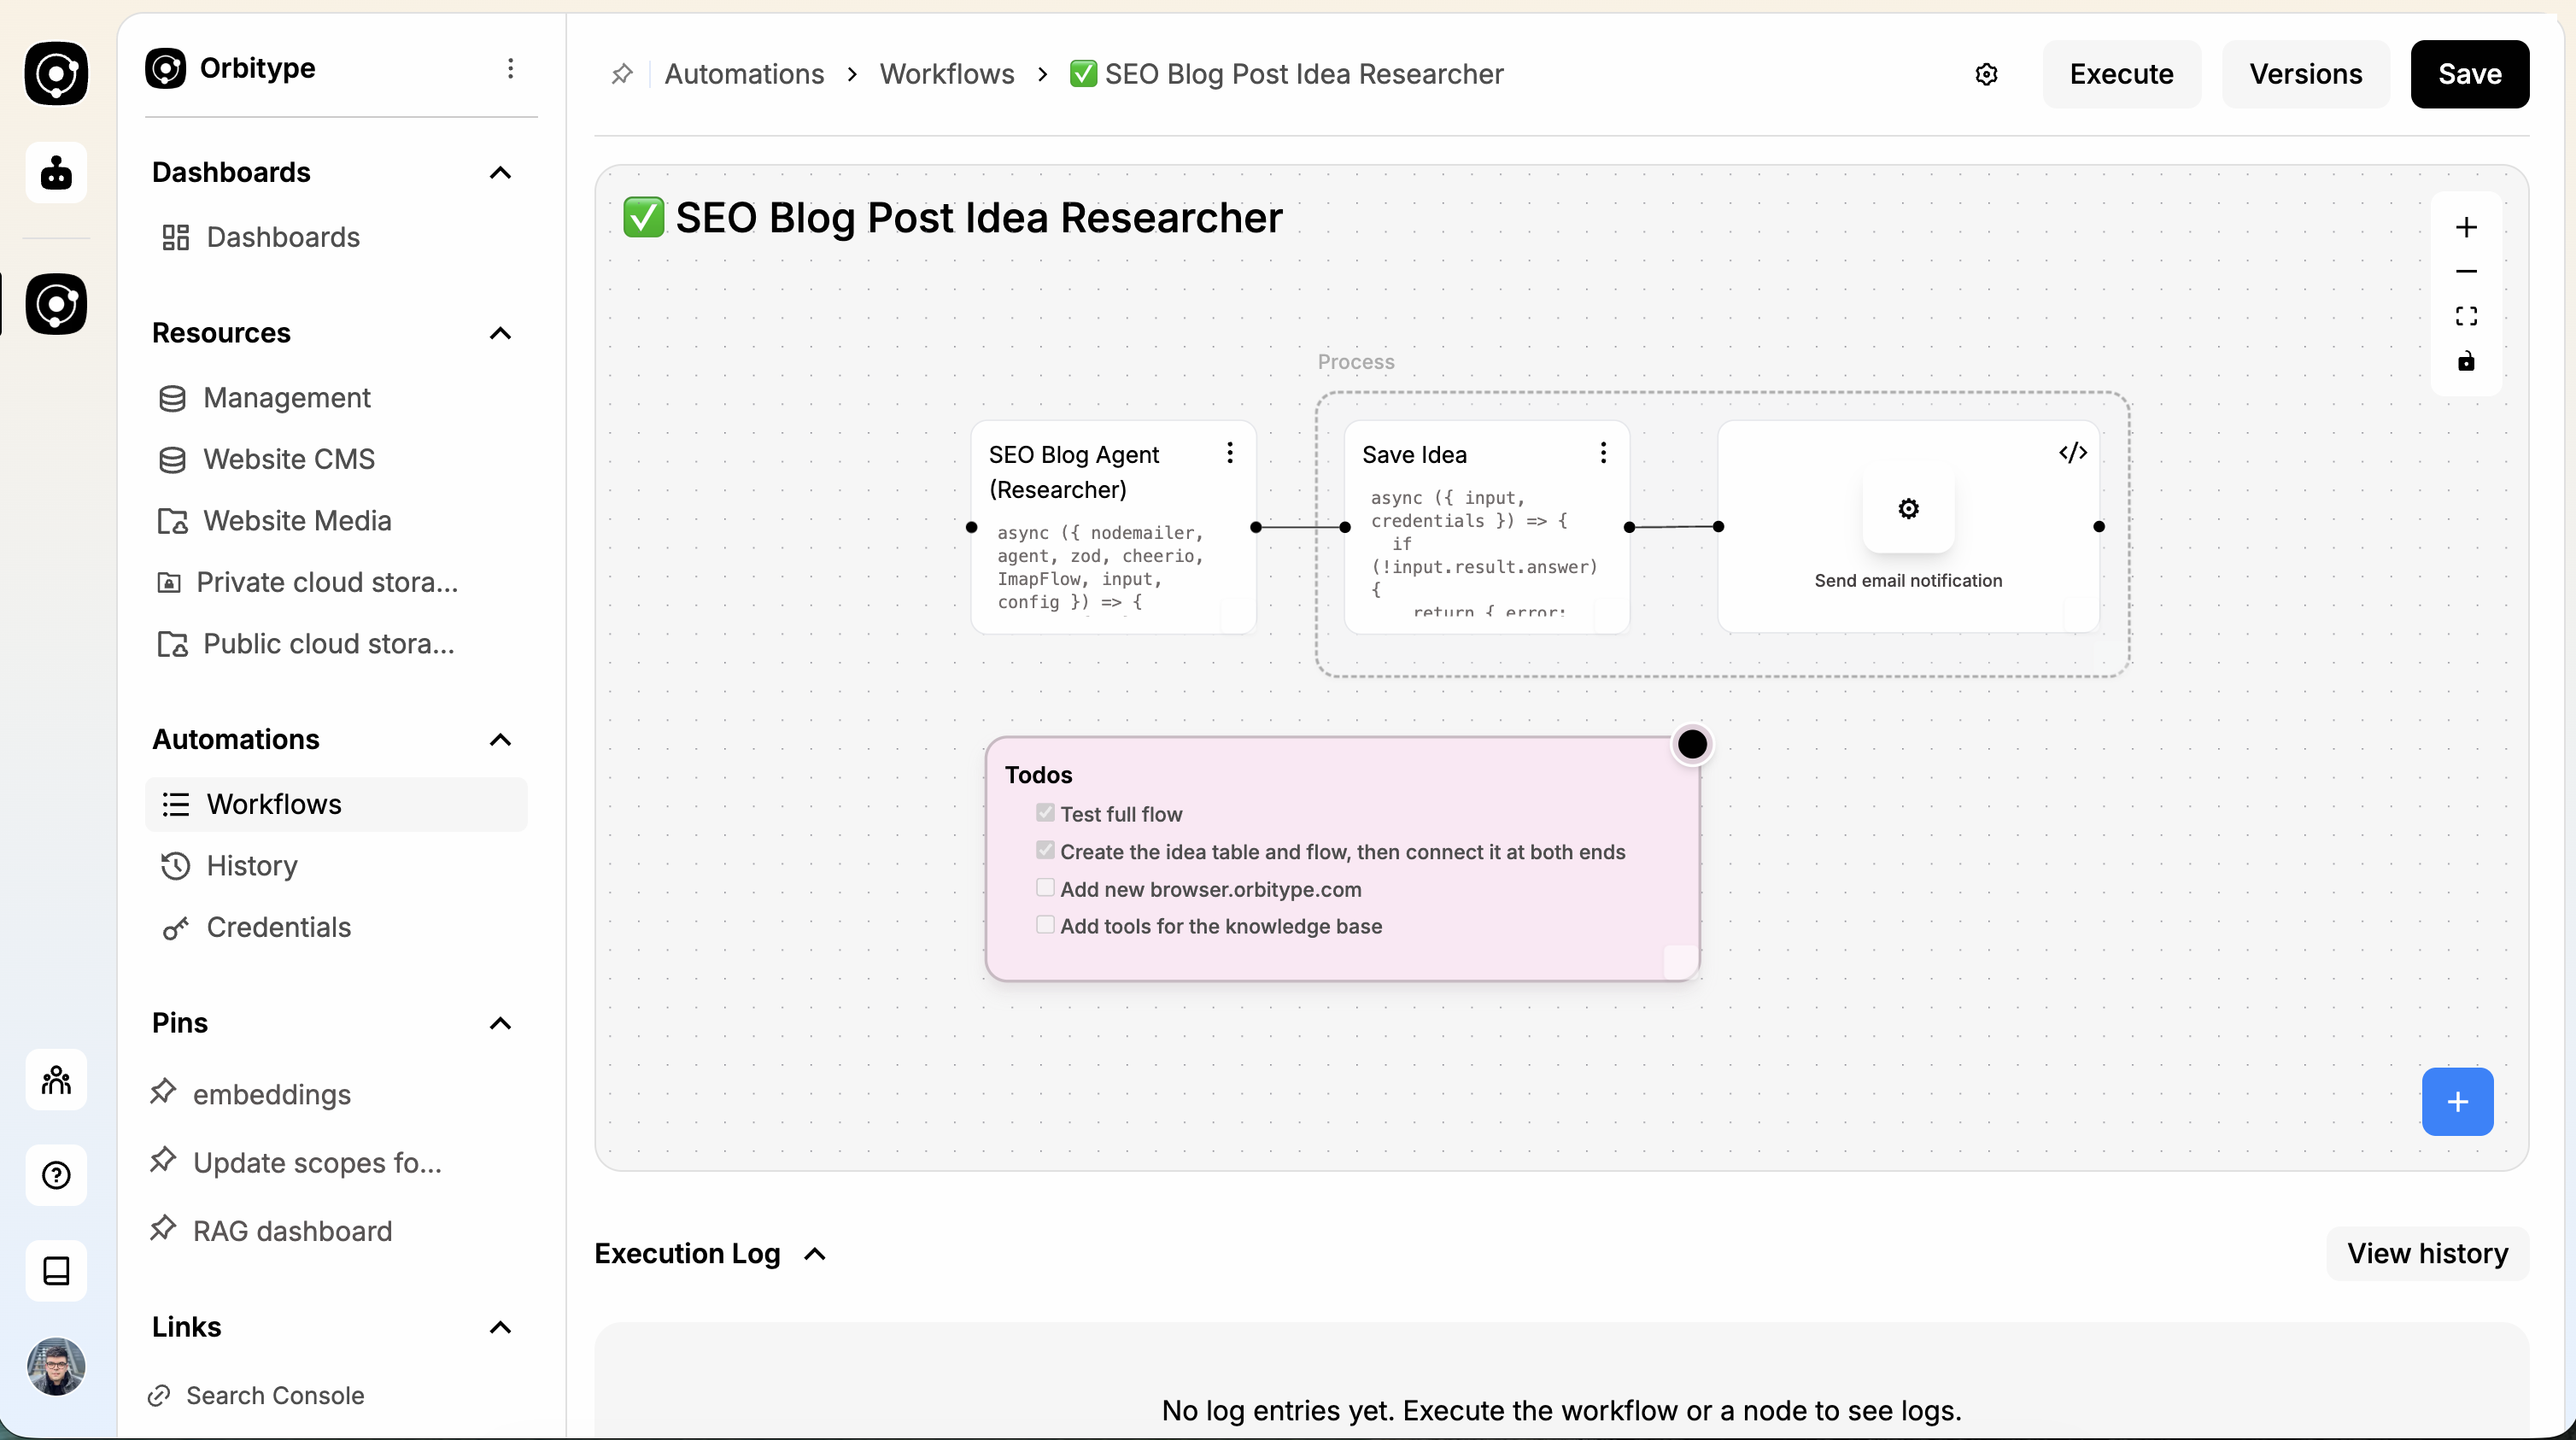
Task: Unlock the canvas with the lock icon
Action: point(2466,361)
